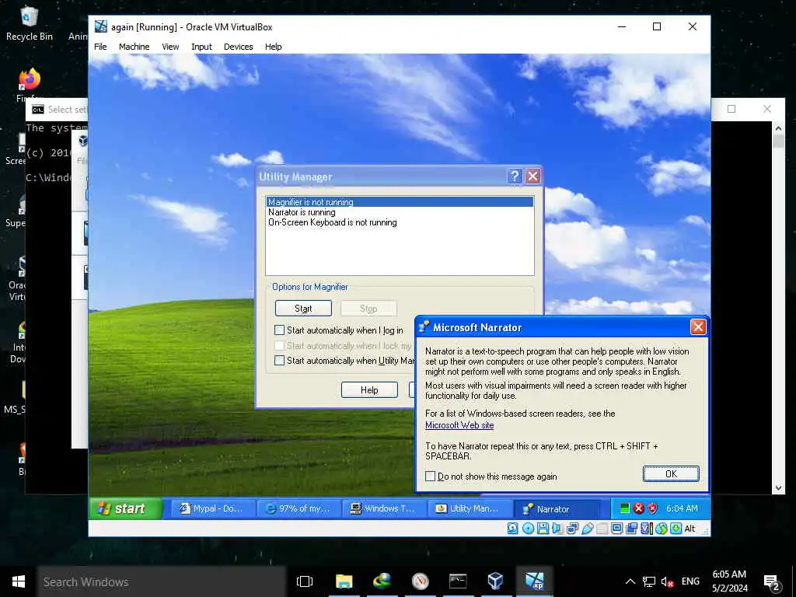Click the green arrow keyboard capture icon
Image resolution: width=796 pixels, height=597 pixels.
[676, 529]
